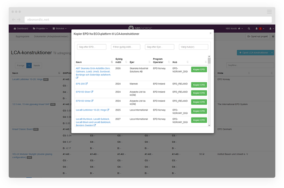Go to Dashboard in navbar
Viewport: 284px width, 188px height.
[21, 29]
